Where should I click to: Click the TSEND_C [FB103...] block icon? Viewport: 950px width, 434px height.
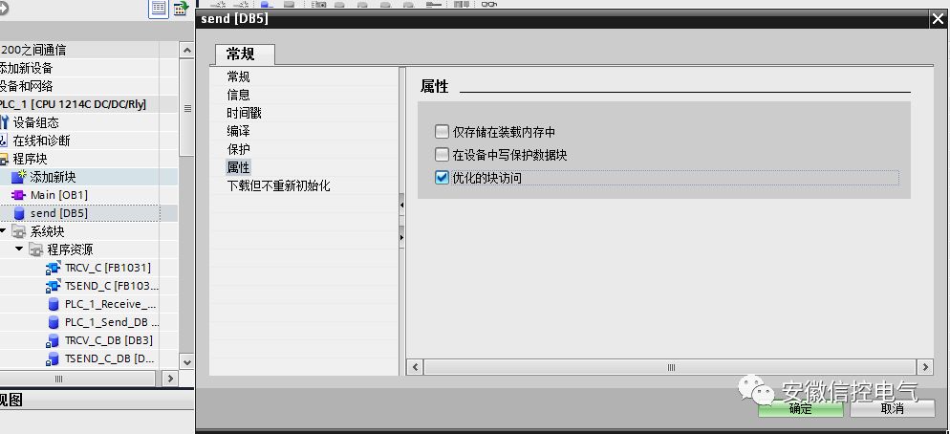tap(54, 286)
